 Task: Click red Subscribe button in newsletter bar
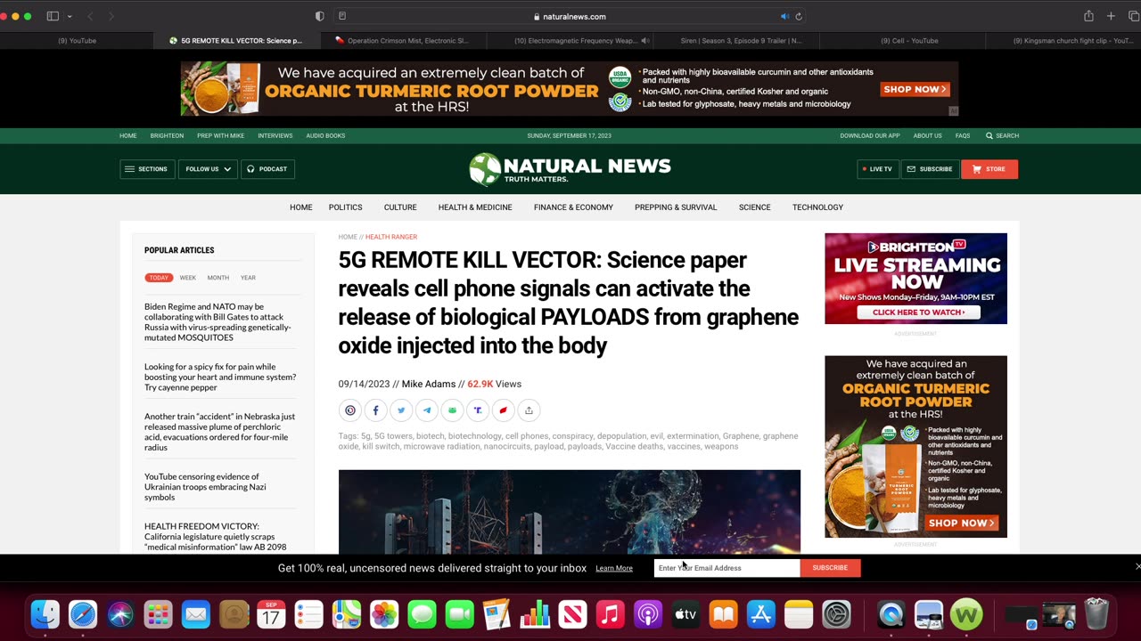click(x=830, y=568)
